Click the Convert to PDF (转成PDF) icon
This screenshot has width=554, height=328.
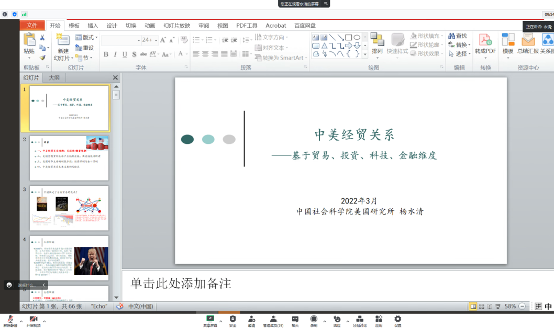pos(485,41)
